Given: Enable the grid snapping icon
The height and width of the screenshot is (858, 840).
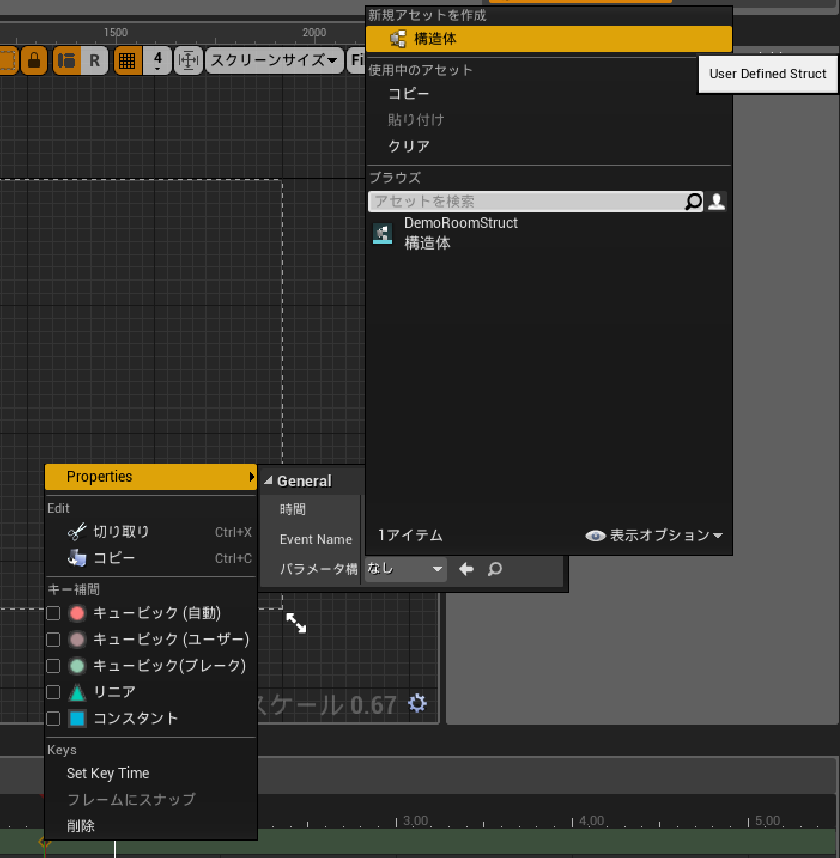Looking at the screenshot, I should point(127,60).
